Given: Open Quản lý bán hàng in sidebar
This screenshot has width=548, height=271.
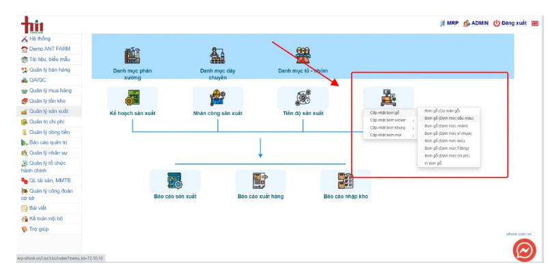Looking at the screenshot, I should pos(49,70).
